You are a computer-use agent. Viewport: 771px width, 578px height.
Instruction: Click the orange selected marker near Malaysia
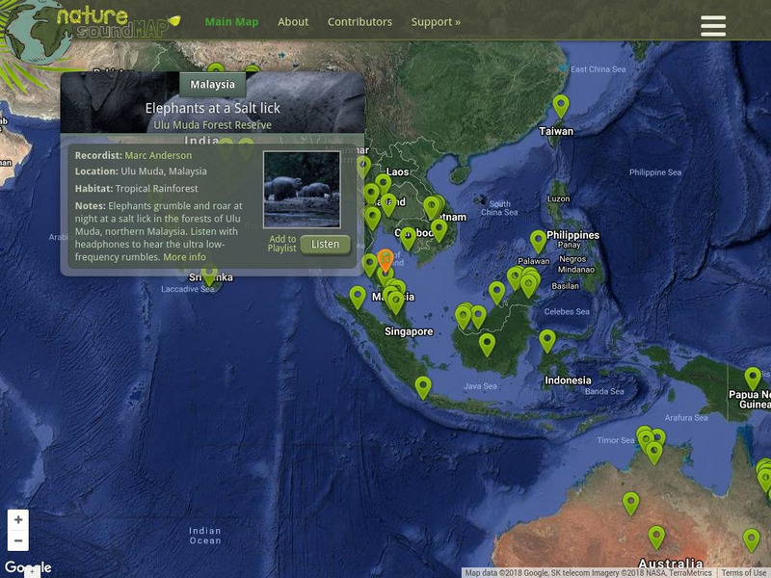coord(386,258)
